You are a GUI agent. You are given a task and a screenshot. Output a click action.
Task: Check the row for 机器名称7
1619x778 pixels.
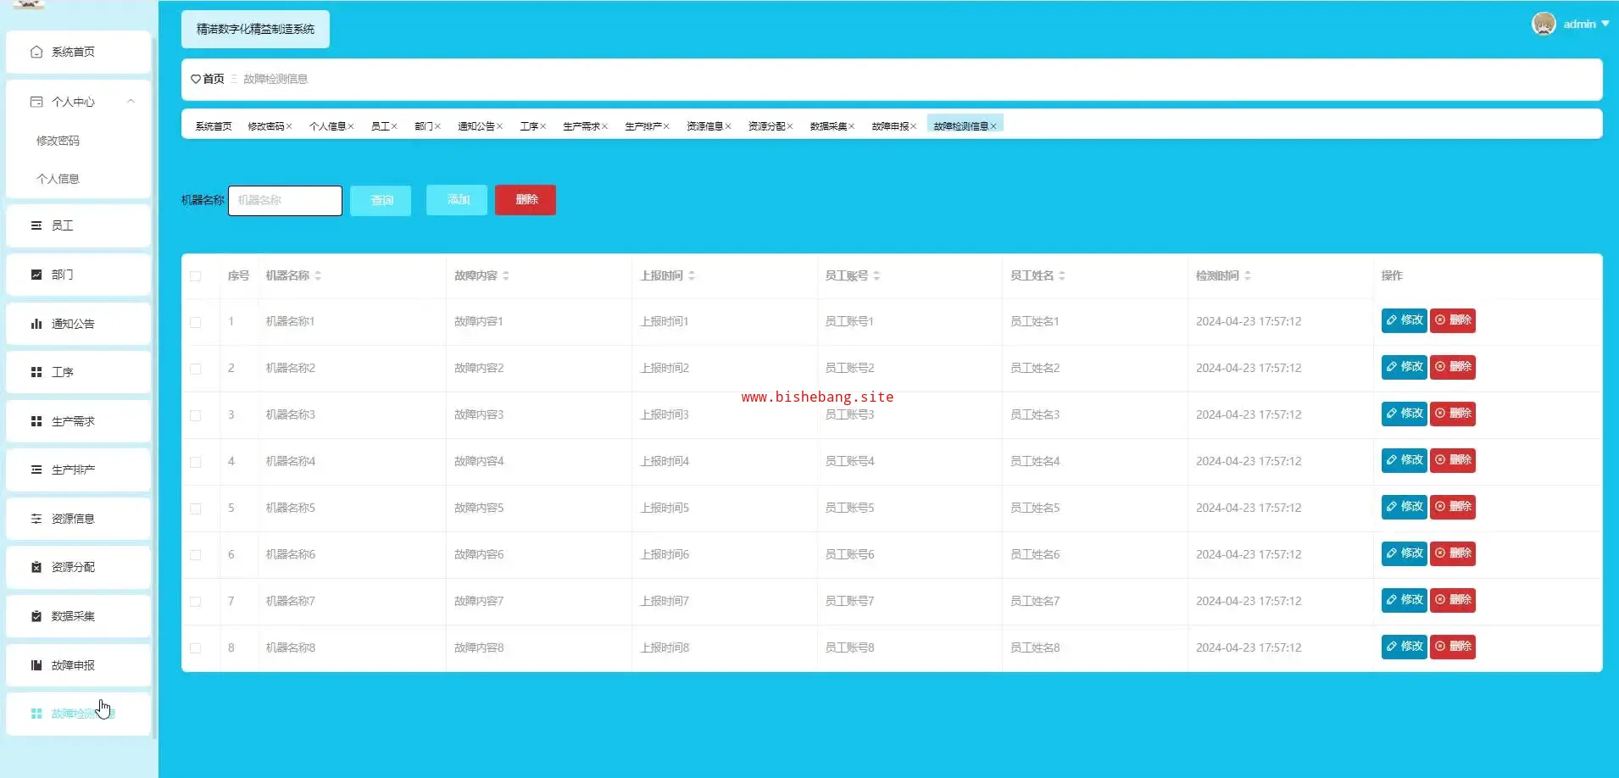[196, 602]
